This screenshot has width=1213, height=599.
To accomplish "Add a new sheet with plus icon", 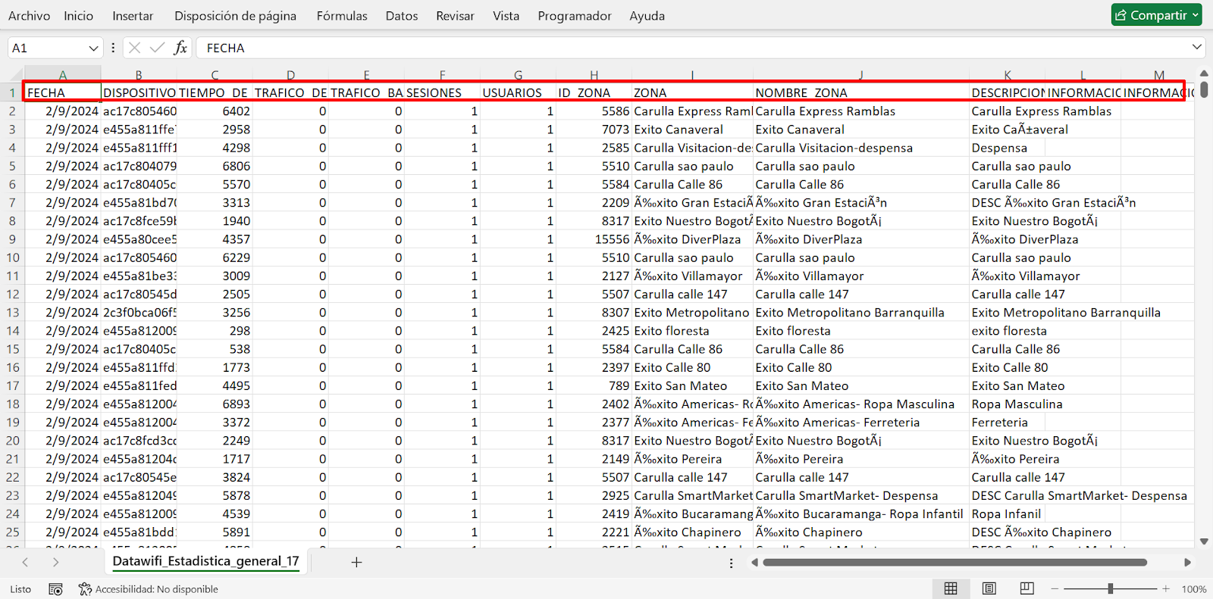I will (x=356, y=562).
